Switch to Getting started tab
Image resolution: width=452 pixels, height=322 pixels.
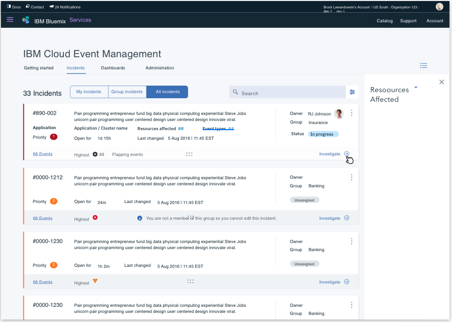[39, 68]
